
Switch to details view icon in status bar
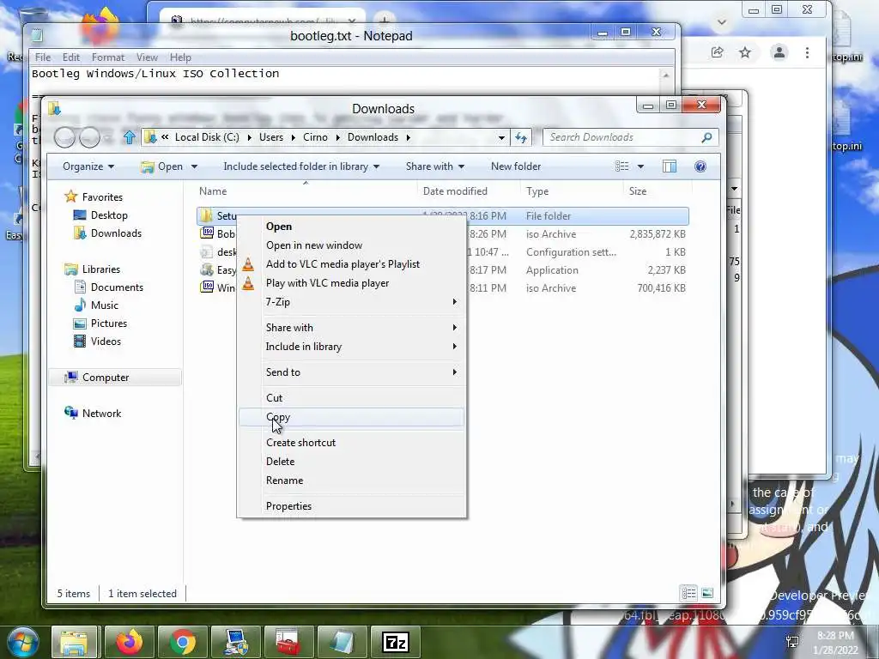(x=689, y=593)
